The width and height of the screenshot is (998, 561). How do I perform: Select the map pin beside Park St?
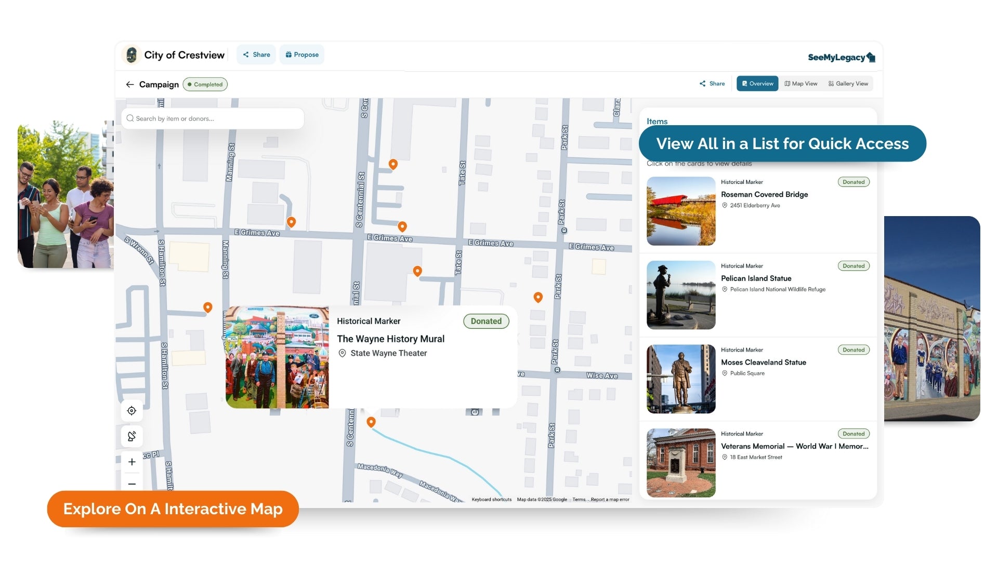coord(538,297)
